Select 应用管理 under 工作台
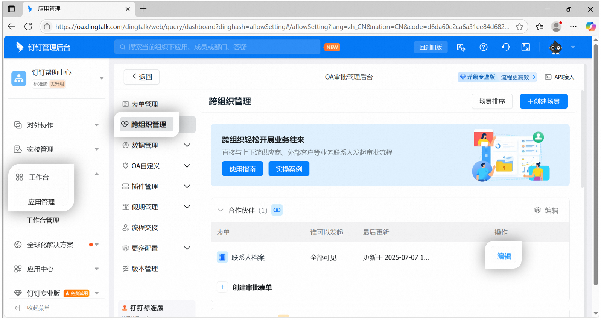The height and width of the screenshot is (320, 601). pyautogui.click(x=41, y=202)
